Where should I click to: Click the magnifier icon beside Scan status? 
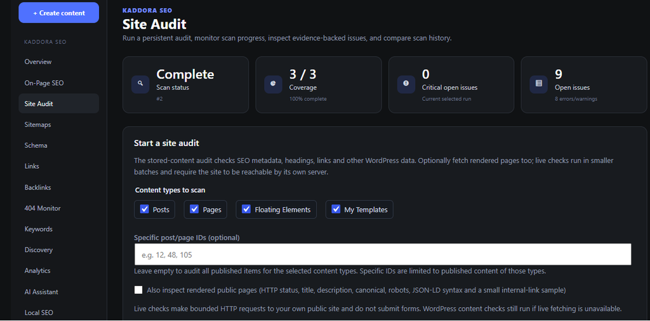click(140, 84)
